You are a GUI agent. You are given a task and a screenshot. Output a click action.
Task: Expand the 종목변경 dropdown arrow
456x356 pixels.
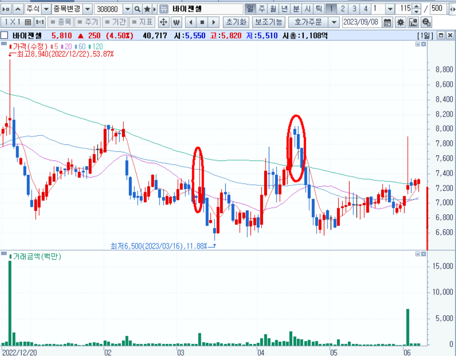pyautogui.click(x=88, y=9)
